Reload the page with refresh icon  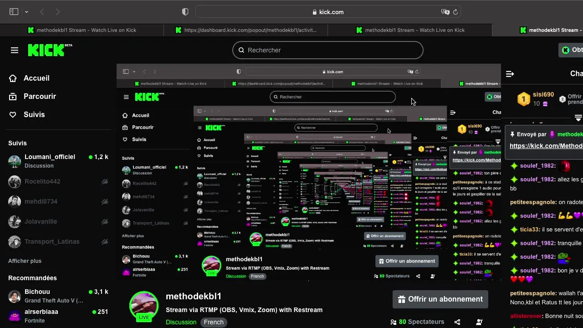pyautogui.click(x=455, y=12)
